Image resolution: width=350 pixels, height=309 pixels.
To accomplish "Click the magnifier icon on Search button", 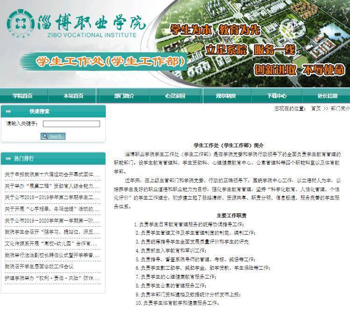I will tap(45, 136).
